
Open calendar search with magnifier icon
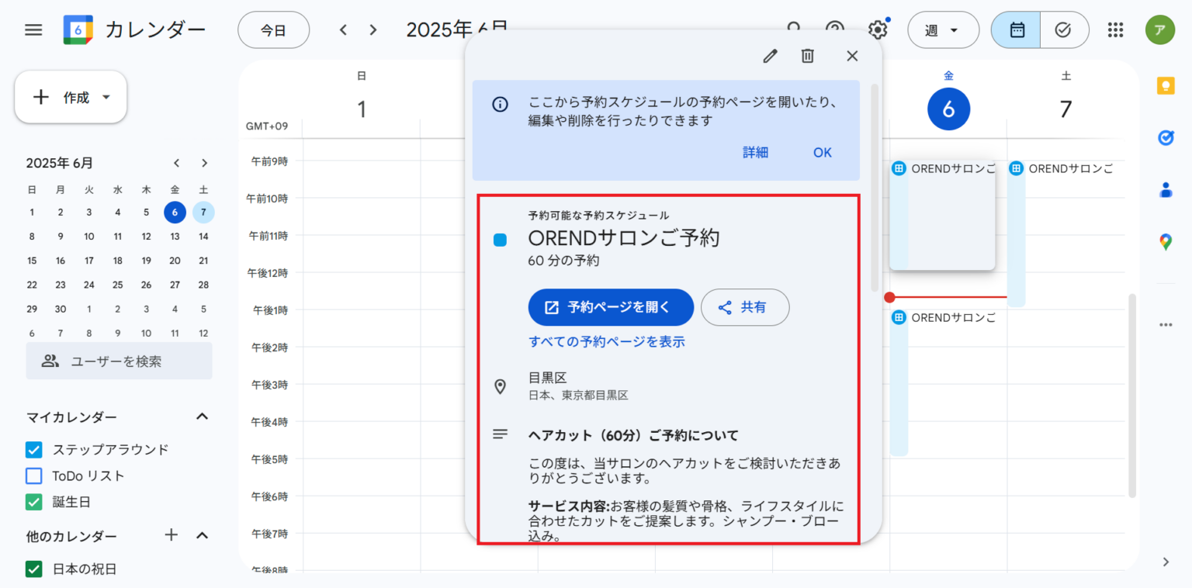794,29
